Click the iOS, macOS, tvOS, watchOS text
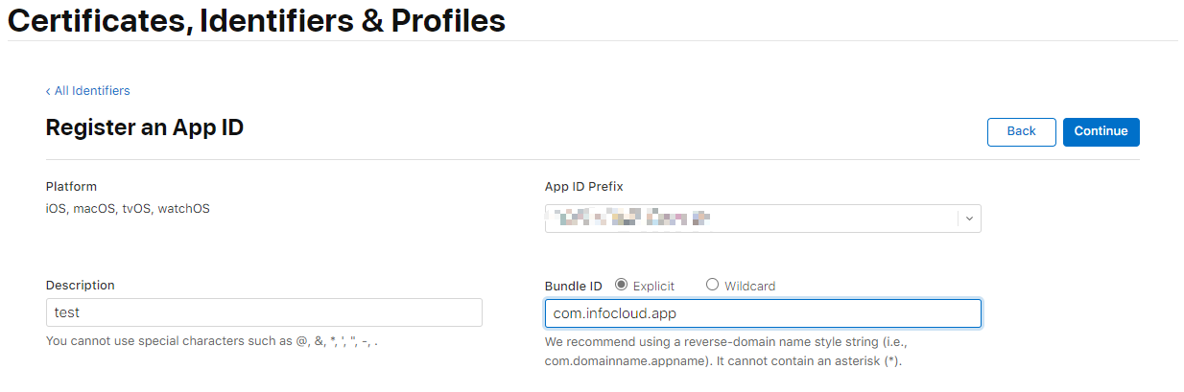 128,208
